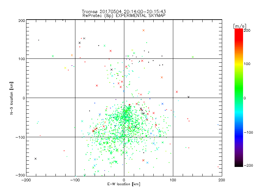Select the y-axis tick label '-100'
Screen dimensions: 261x196
20,137
